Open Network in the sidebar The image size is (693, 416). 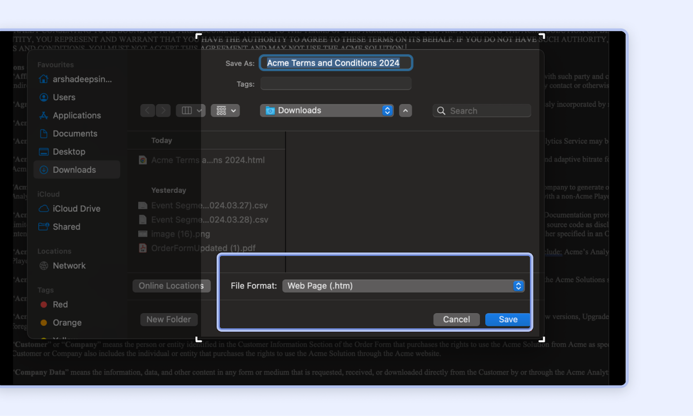click(x=77, y=266)
